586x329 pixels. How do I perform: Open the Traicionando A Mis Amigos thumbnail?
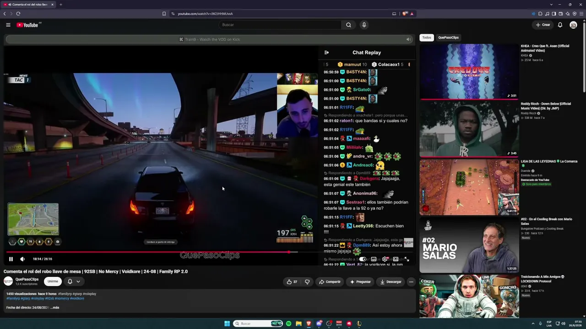pos(469,296)
